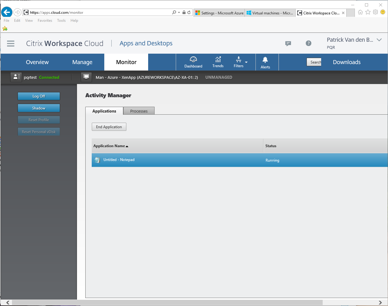Click the search magnifier in address bar

pos(174,12)
